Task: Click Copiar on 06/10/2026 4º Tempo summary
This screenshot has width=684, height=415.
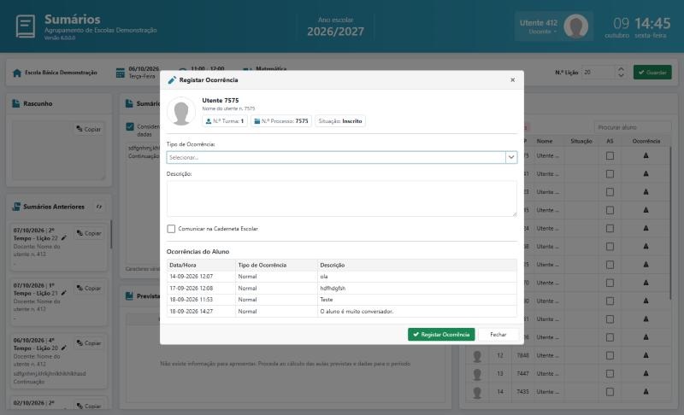Action: click(89, 343)
